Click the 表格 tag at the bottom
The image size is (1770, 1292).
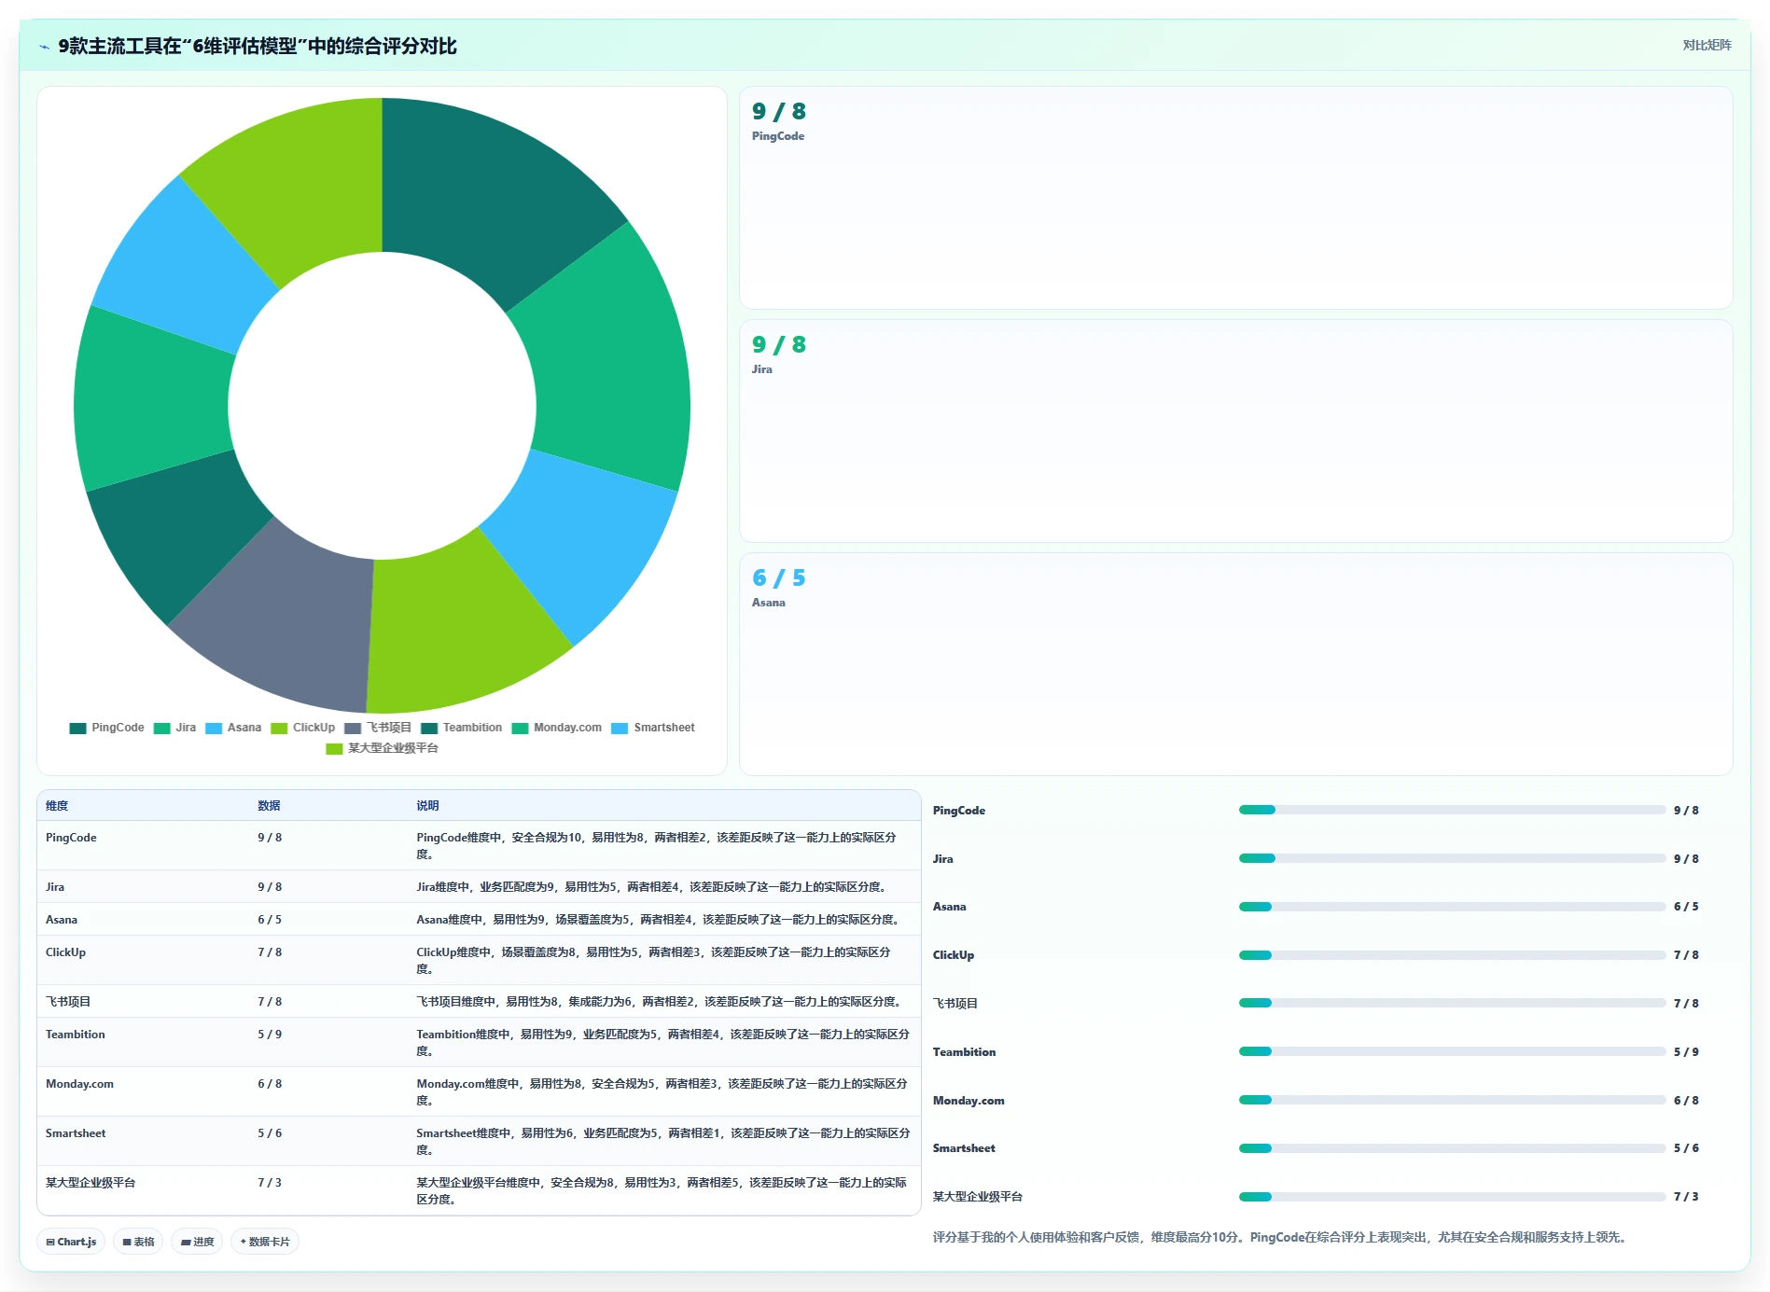click(138, 1242)
